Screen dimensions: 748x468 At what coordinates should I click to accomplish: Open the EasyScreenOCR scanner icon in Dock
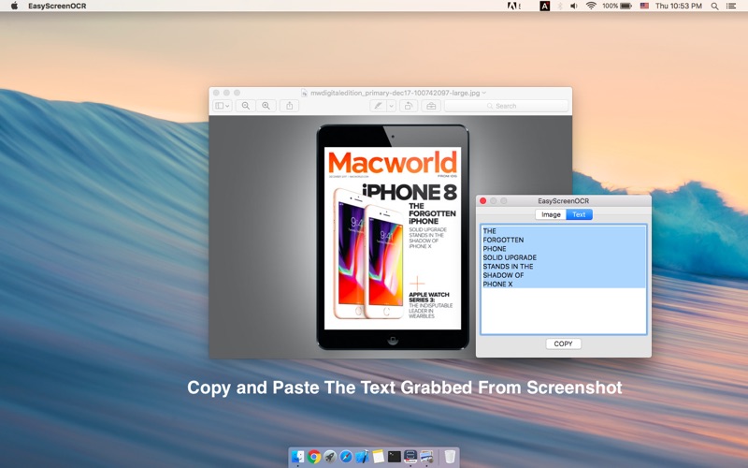[x=410, y=457]
